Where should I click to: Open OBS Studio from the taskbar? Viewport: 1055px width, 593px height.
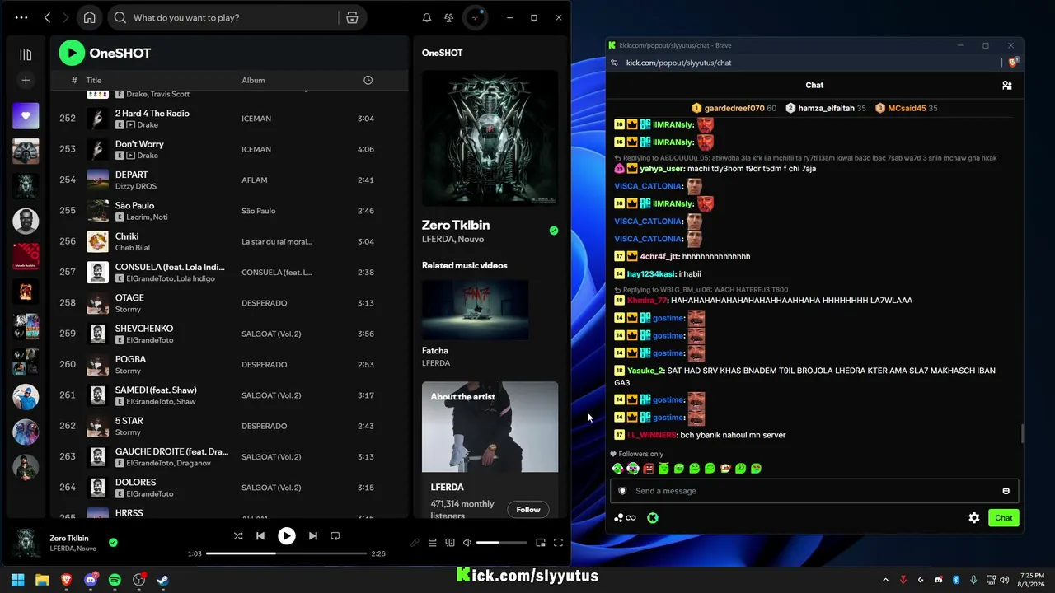click(139, 580)
